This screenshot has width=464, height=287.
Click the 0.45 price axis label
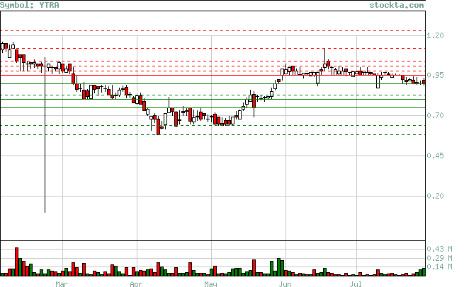click(x=435, y=156)
